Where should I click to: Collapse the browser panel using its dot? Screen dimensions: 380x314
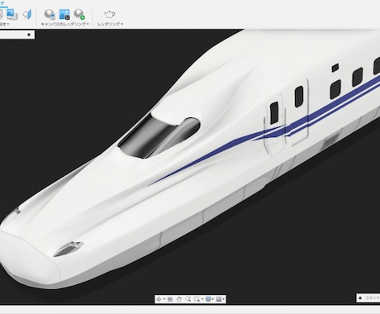[29, 35]
